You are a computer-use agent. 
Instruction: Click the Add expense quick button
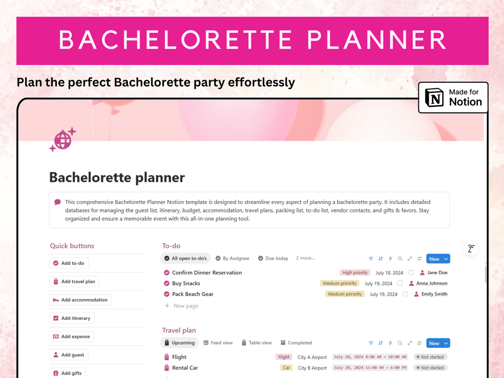click(71, 336)
